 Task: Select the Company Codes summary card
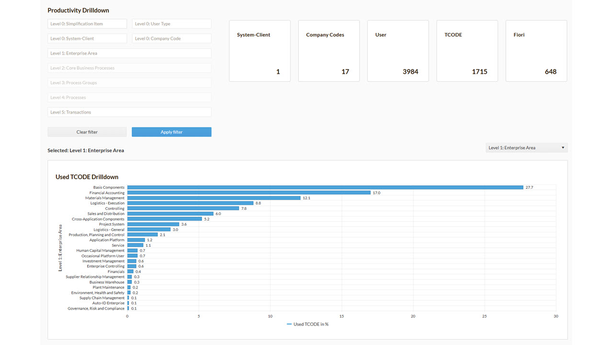[x=329, y=51]
